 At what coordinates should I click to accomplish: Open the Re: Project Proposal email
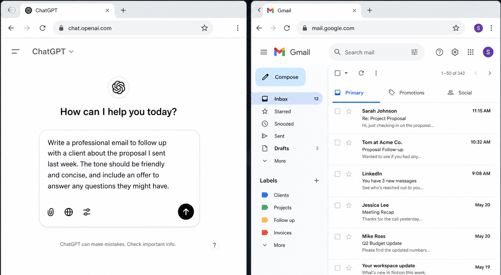(x=384, y=118)
